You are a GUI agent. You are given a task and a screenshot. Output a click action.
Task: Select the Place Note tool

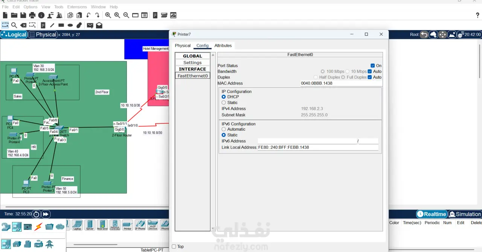coord(43,25)
